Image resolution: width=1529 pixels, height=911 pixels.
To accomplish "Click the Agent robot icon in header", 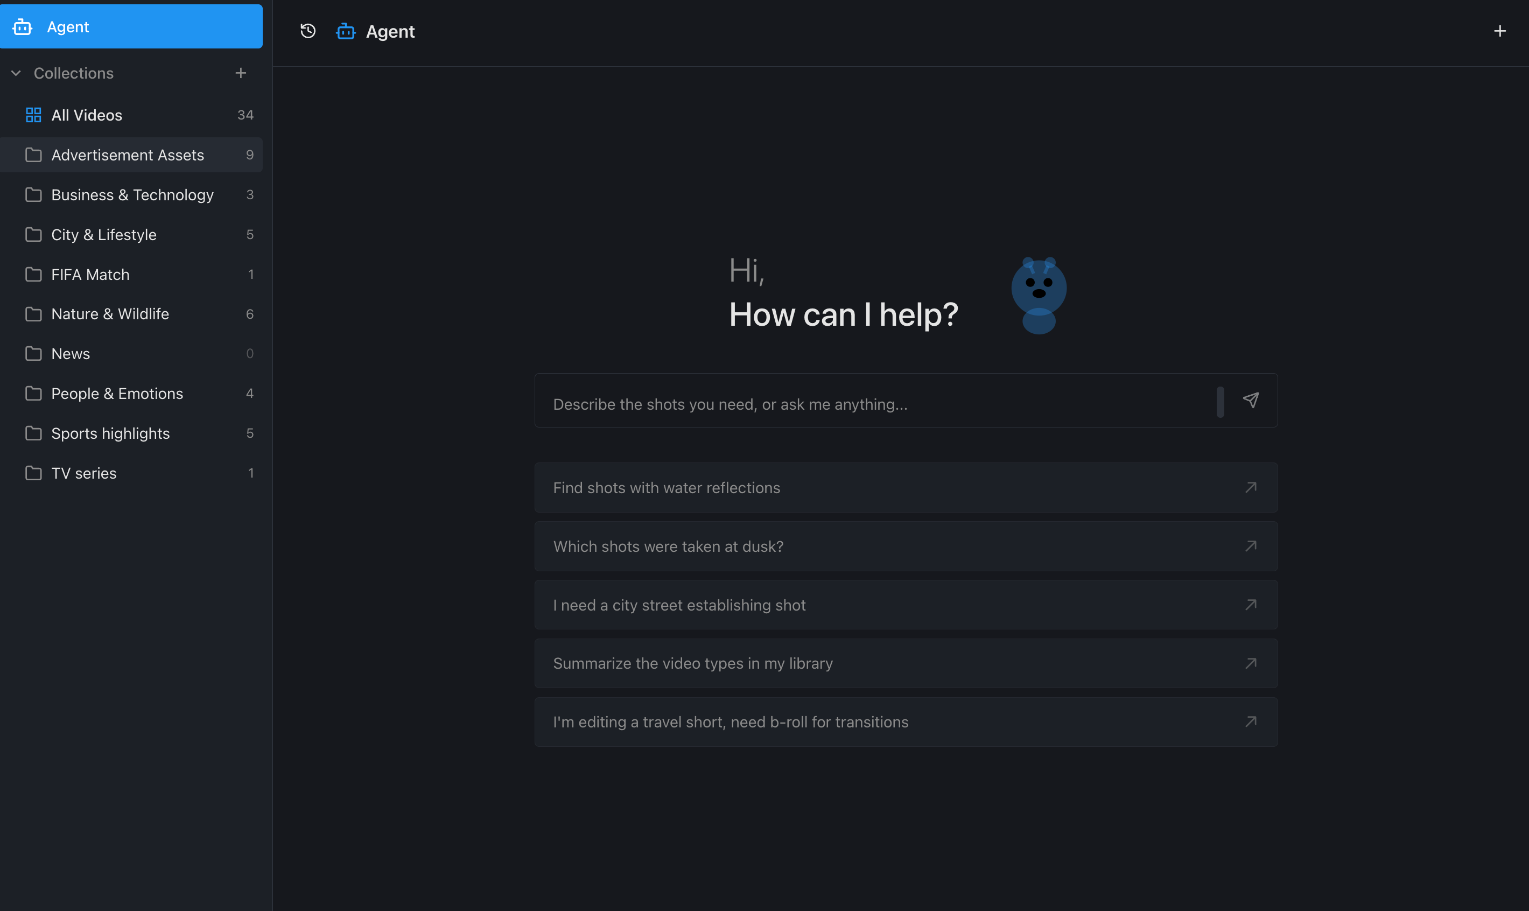I will 346,31.
